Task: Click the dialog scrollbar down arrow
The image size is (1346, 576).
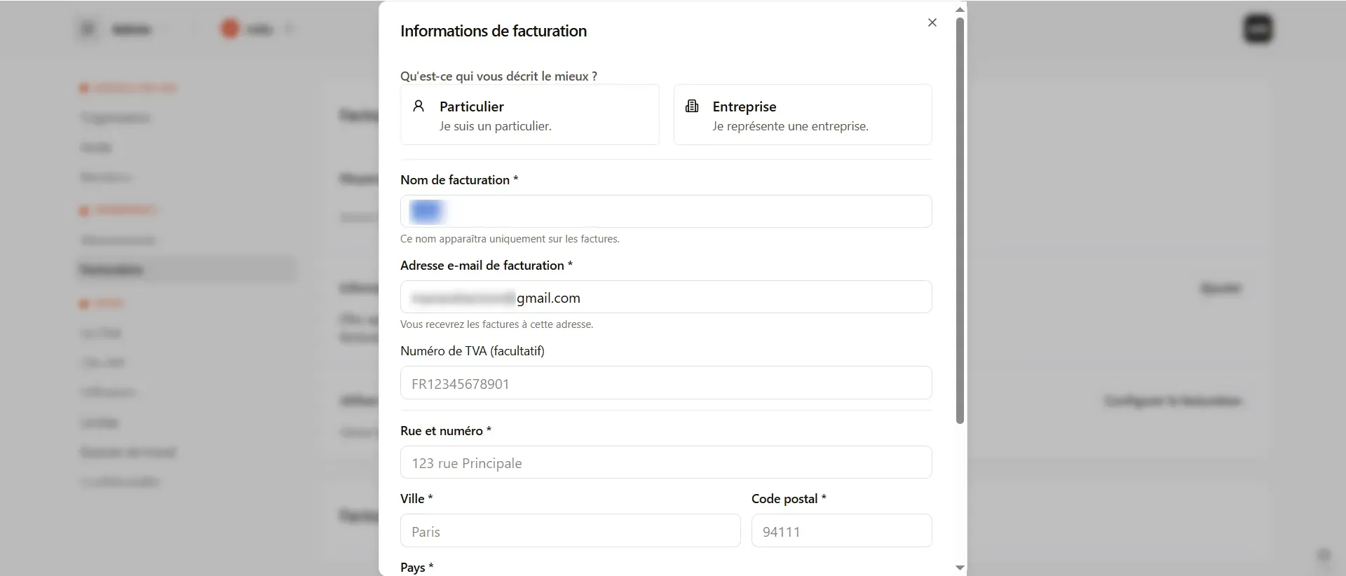Action: point(960,568)
